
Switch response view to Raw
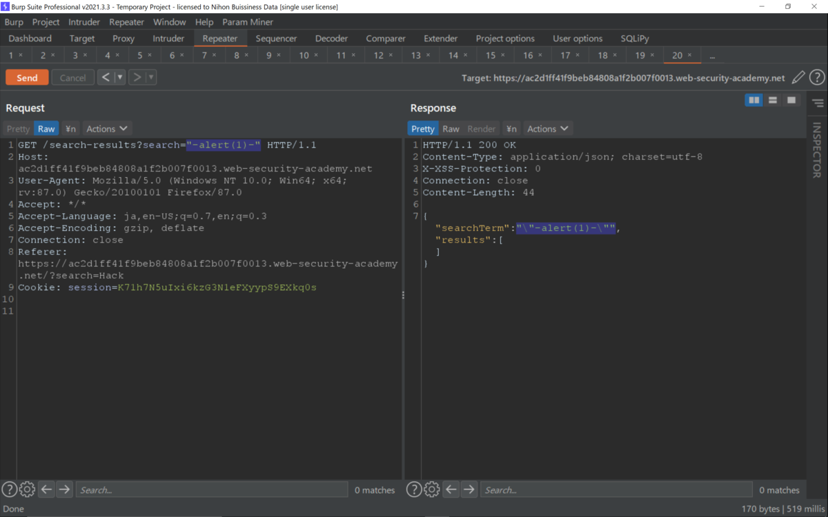pos(451,128)
